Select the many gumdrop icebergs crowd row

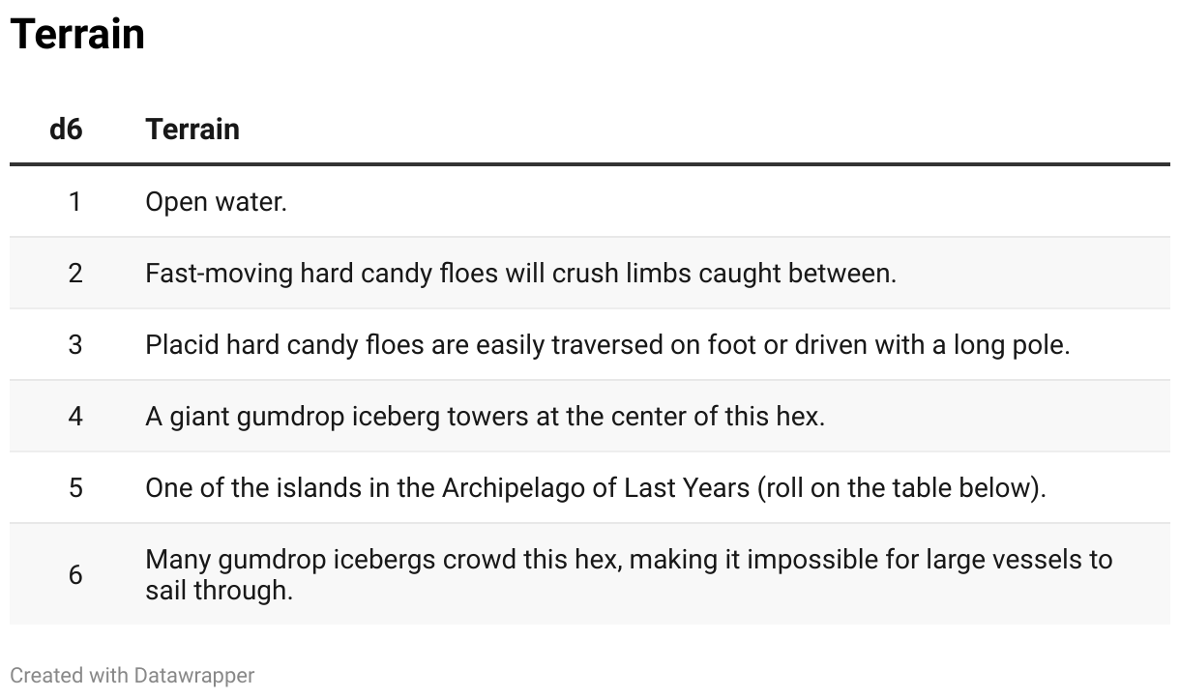pos(590,574)
